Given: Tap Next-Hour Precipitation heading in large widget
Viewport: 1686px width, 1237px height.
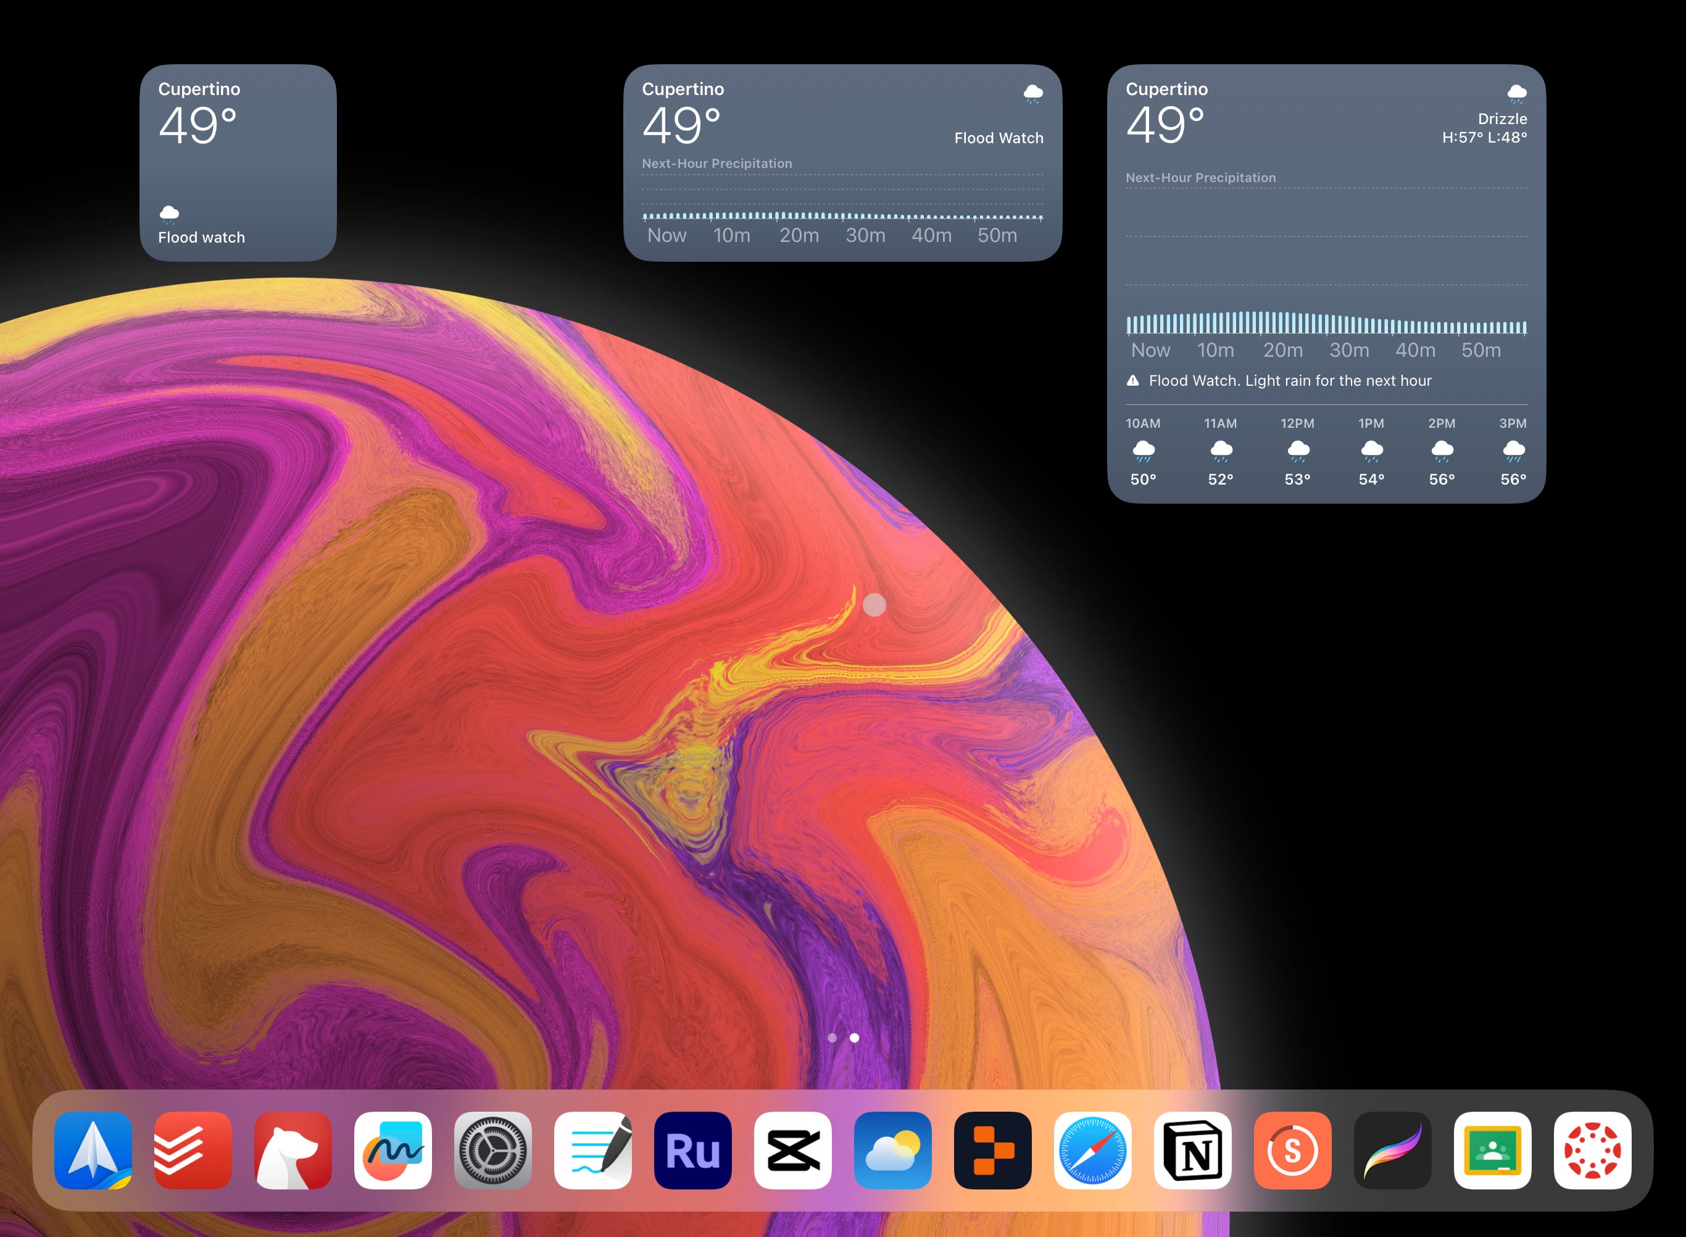Looking at the screenshot, I should coord(1201,177).
